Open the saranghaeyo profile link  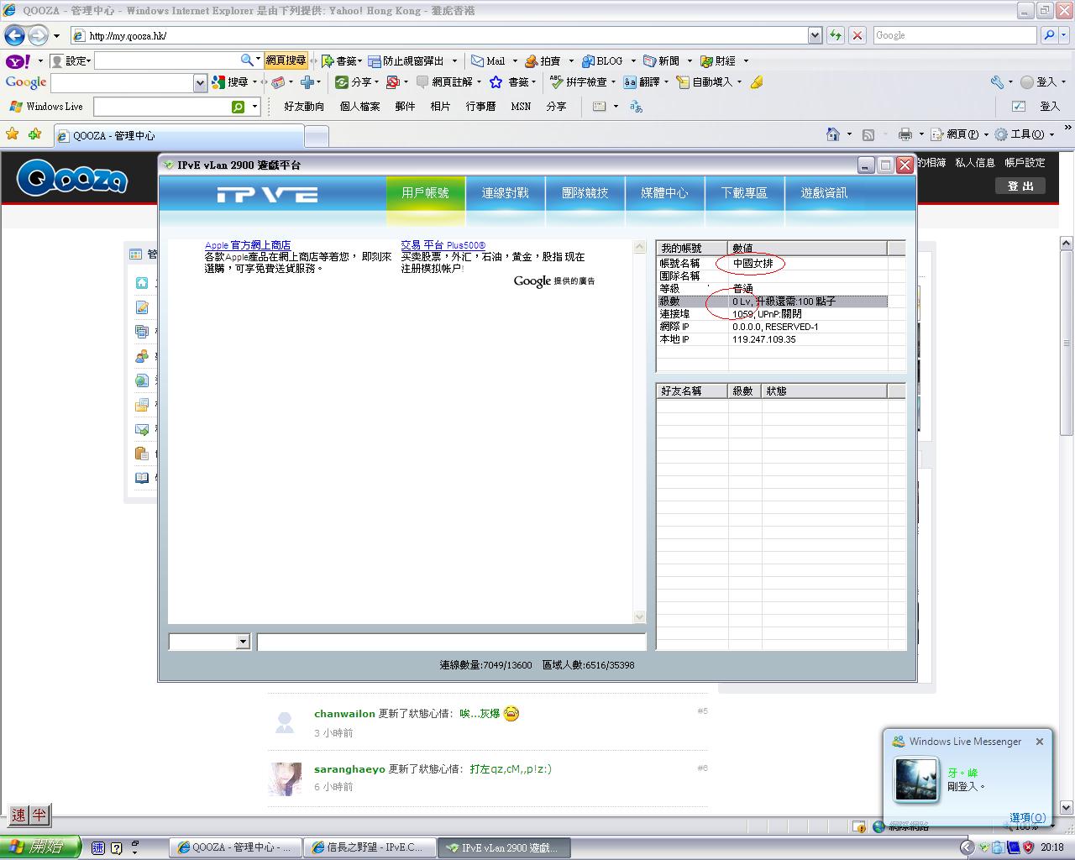(349, 769)
